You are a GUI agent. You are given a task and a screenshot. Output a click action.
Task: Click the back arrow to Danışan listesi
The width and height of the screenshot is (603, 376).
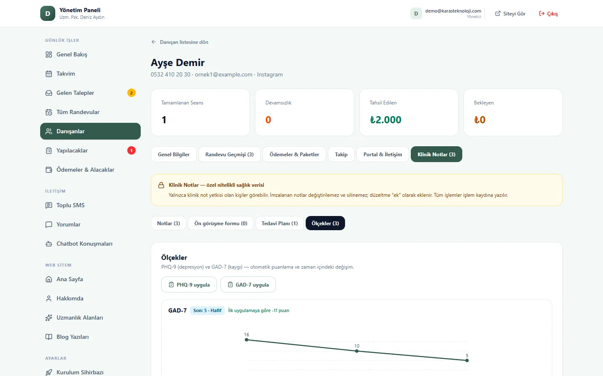click(x=154, y=42)
